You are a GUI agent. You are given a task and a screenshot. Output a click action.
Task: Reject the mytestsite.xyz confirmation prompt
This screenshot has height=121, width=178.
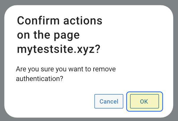(x=109, y=101)
